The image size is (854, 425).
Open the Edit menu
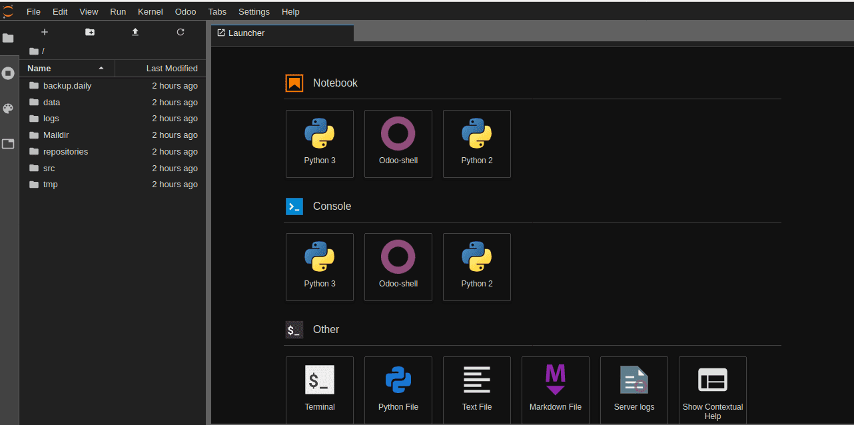tap(60, 11)
